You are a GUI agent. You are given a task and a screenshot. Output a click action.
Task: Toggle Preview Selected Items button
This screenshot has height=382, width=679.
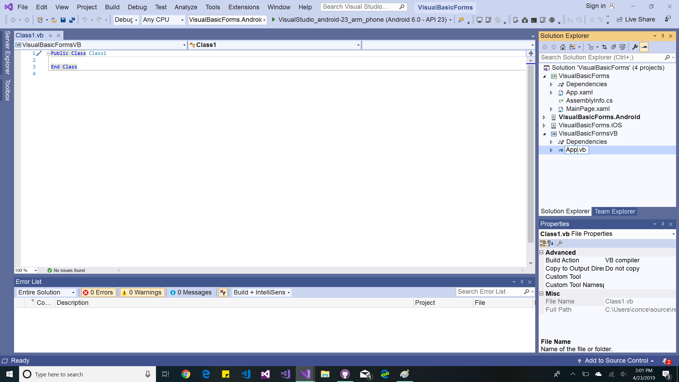[644, 47]
